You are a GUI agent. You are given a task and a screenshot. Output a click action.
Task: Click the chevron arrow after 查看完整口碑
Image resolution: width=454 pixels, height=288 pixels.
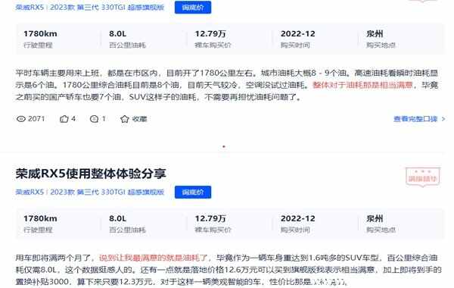pyautogui.click(x=443, y=119)
